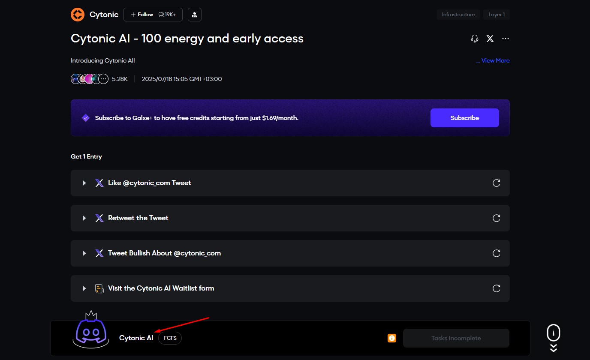Viewport: 590px width, 360px height.
Task: Refresh the Like @cytonic_com Tweet task
Action: point(497,183)
